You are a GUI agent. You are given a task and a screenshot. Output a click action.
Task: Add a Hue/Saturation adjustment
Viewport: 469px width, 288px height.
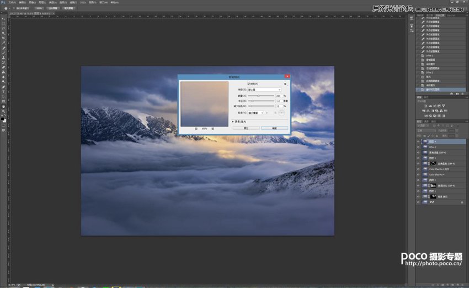coord(424,111)
